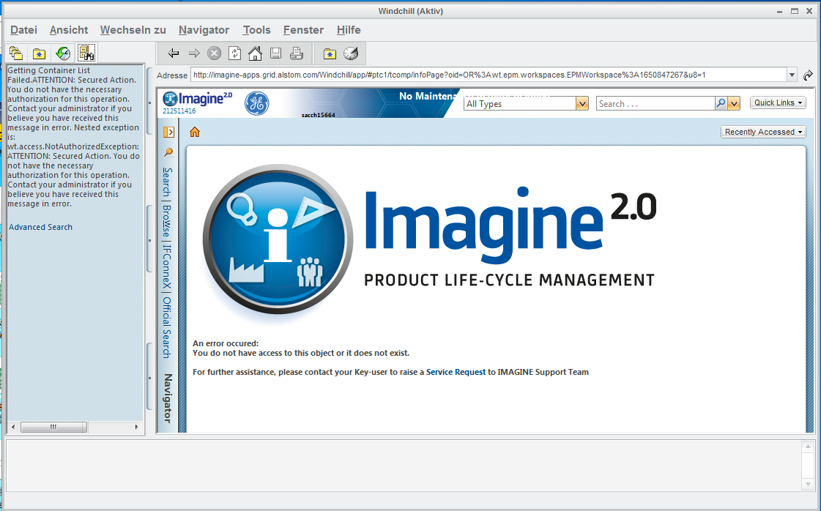
Task: Click the left panel scroll right arrow
Action: click(x=137, y=428)
